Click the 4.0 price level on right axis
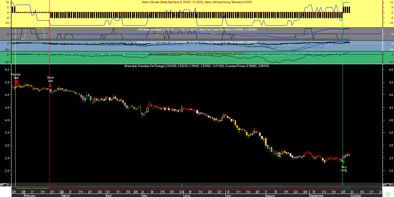 391,120
